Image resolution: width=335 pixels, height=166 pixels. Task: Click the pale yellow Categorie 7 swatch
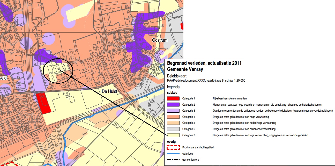[x=173, y=135]
